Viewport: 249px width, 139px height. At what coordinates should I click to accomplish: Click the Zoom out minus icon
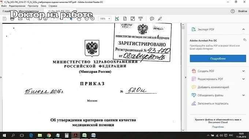pos(87,19)
